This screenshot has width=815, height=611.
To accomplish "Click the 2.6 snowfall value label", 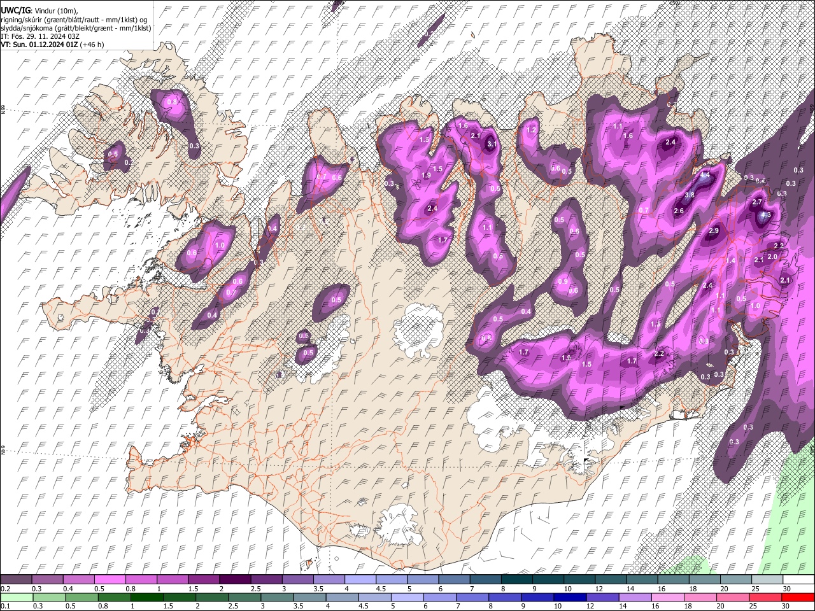I will 679,211.
